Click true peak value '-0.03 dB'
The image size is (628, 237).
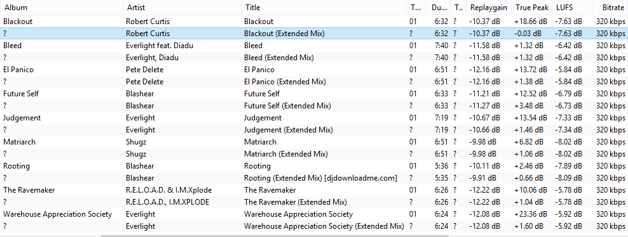point(528,34)
